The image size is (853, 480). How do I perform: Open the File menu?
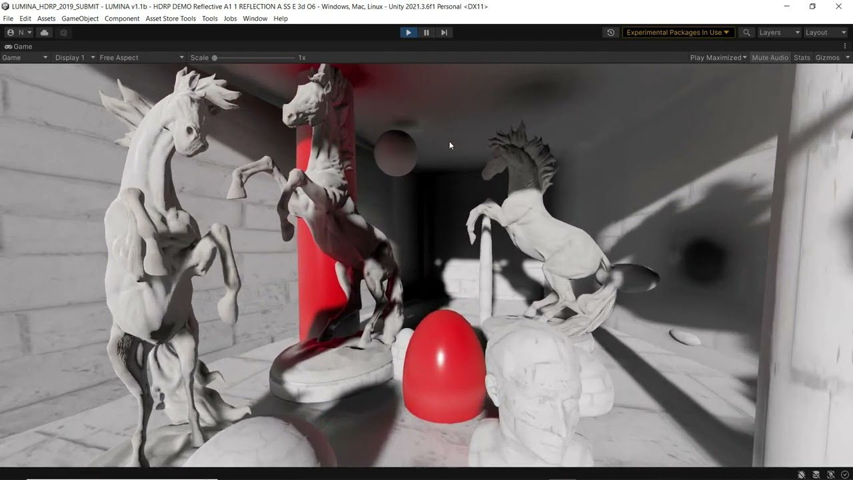8,19
